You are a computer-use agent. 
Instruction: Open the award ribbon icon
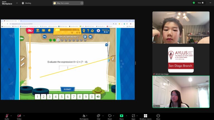pyautogui.click(x=84, y=31)
